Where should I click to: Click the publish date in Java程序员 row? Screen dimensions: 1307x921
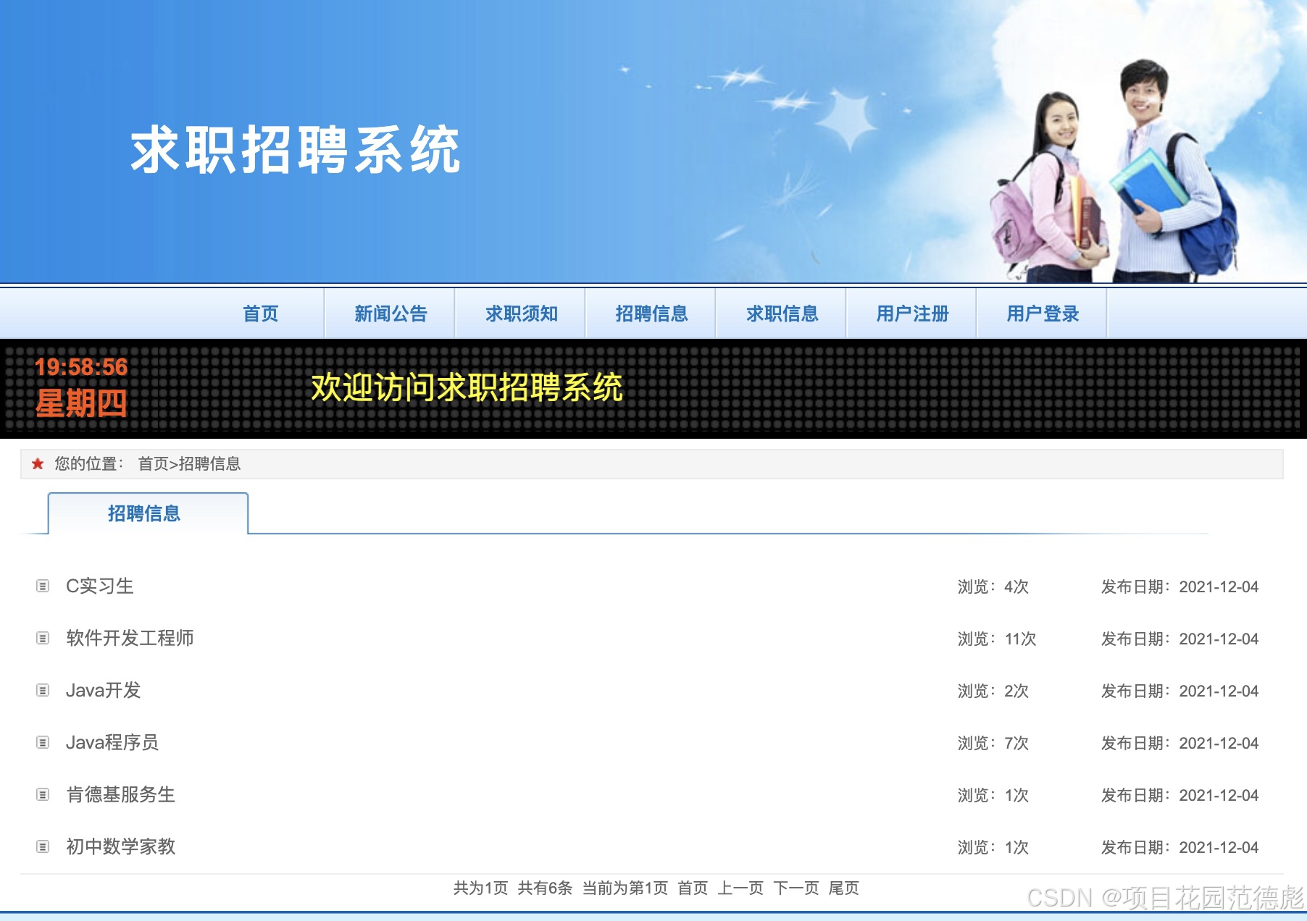point(1180,743)
